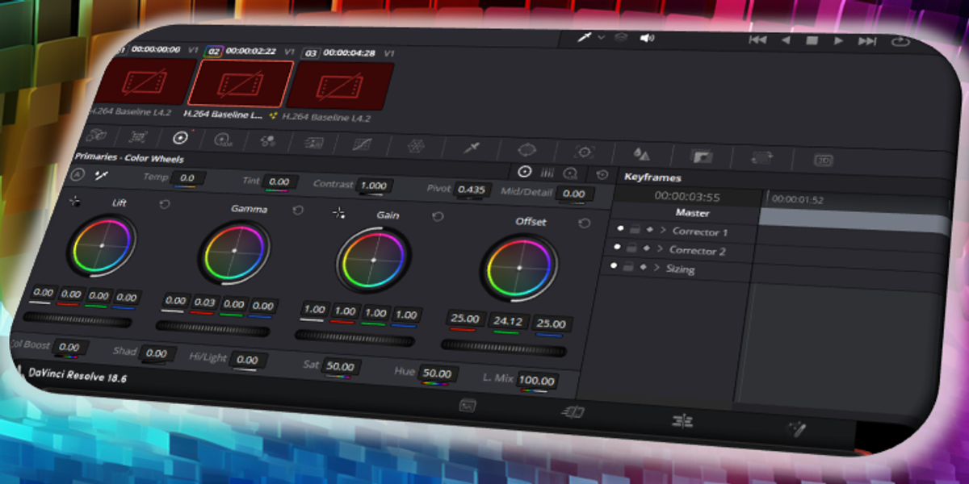Viewport: 969px width, 484px height.
Task: Open the Power Window palette icon
Action: (x=527, y=150)
